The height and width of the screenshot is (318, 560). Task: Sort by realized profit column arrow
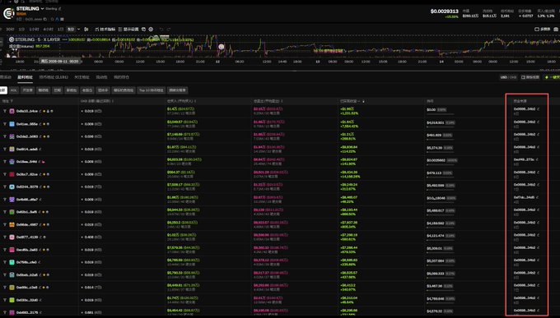pos(364,101)
